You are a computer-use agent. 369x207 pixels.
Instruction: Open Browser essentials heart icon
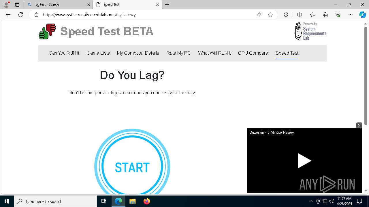pos(338,15)
